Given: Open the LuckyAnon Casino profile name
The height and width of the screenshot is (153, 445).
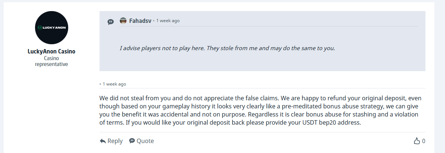Looking at the screenshot, I should tap(51, 52).
